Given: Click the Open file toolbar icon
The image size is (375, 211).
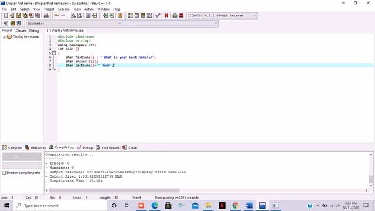Looking at the screenshot, I should [12, 16].
